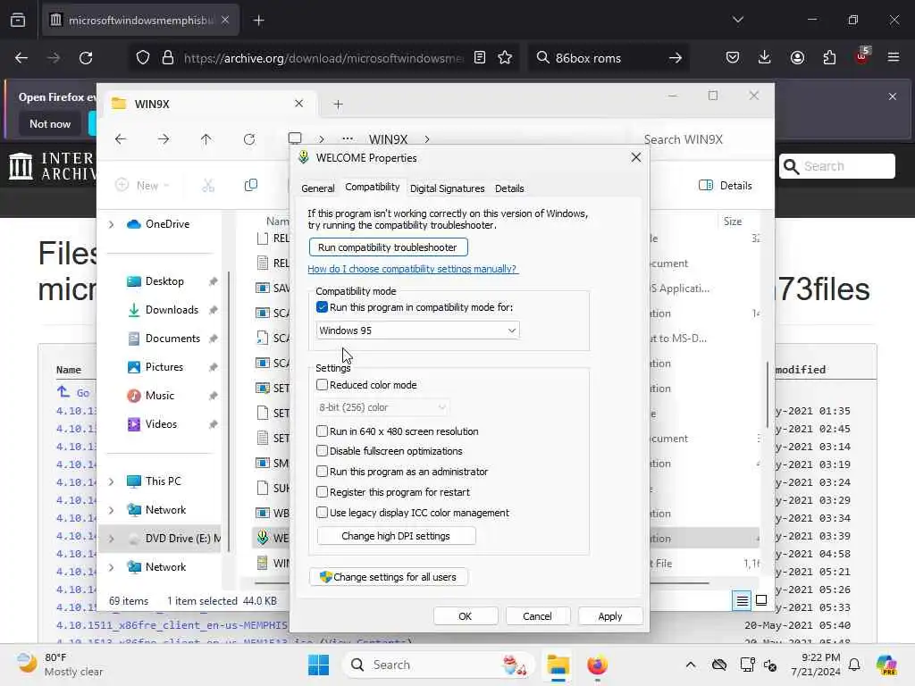Click Change settings for all users

388,577
